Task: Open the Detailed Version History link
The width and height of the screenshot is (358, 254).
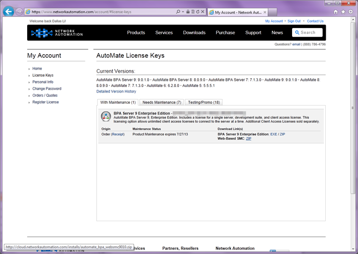Action: coord(116,91)
